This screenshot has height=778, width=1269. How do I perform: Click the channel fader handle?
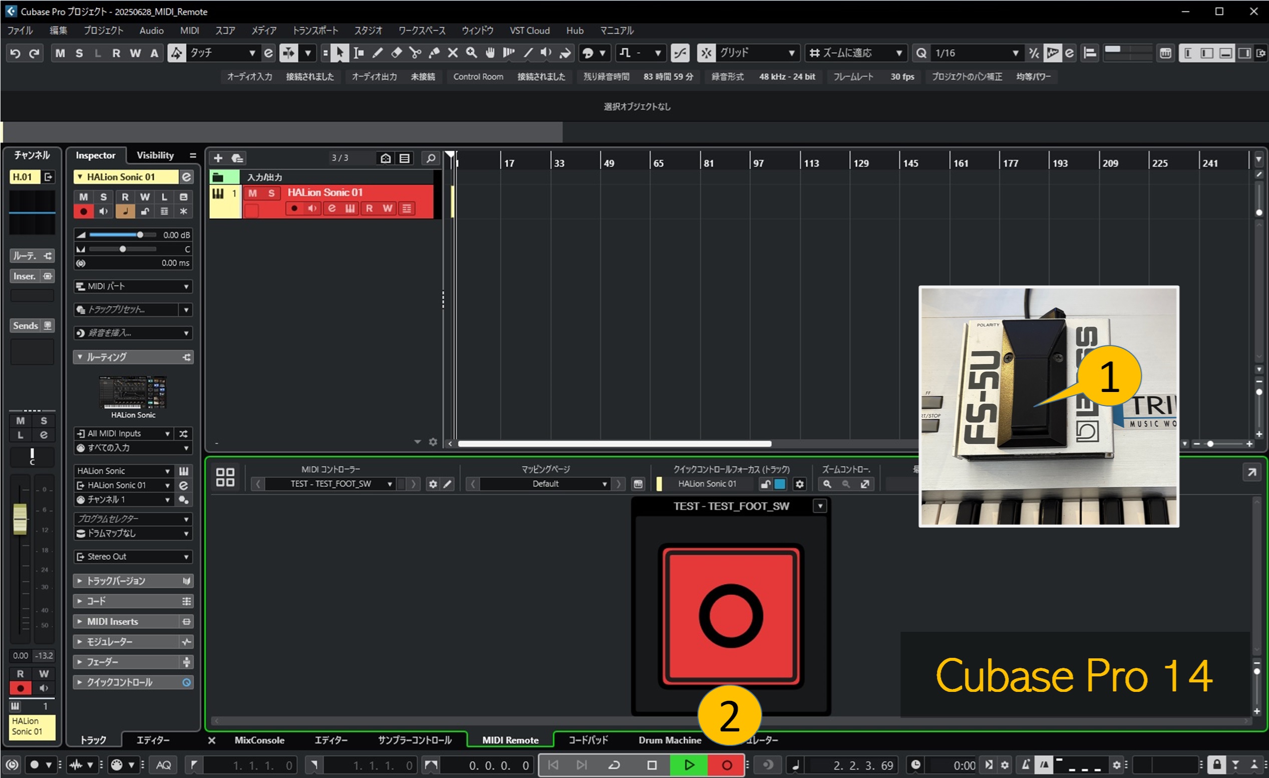point(20,519)
